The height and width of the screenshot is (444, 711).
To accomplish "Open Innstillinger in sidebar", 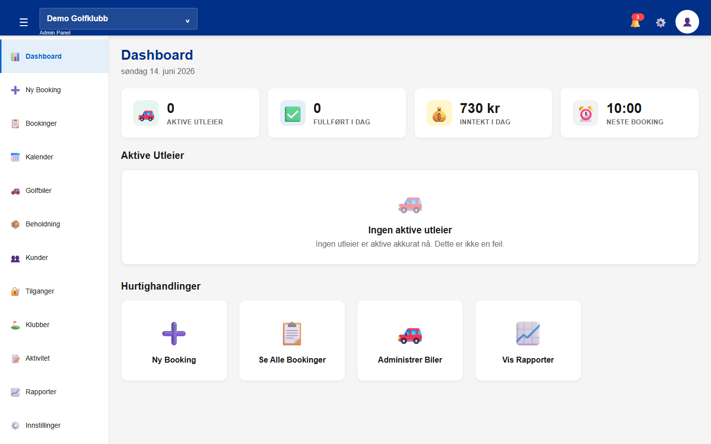I will (43, 425).
